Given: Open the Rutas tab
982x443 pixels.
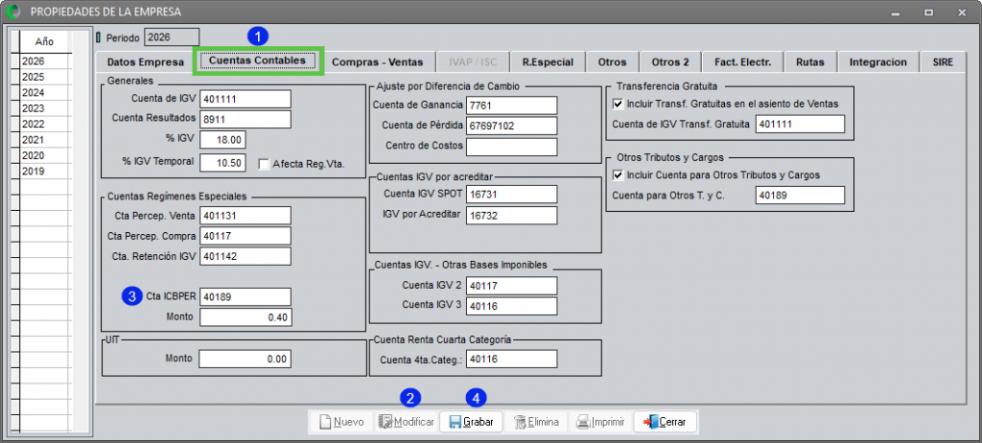Looking at the screenshot, I should pyautogui.click(x=809, y=62).
